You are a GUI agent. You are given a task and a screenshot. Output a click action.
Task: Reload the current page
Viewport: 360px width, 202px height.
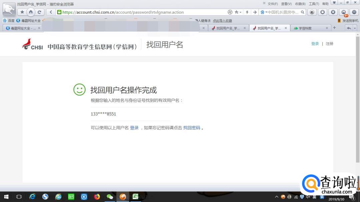click(x=39, y=12)
